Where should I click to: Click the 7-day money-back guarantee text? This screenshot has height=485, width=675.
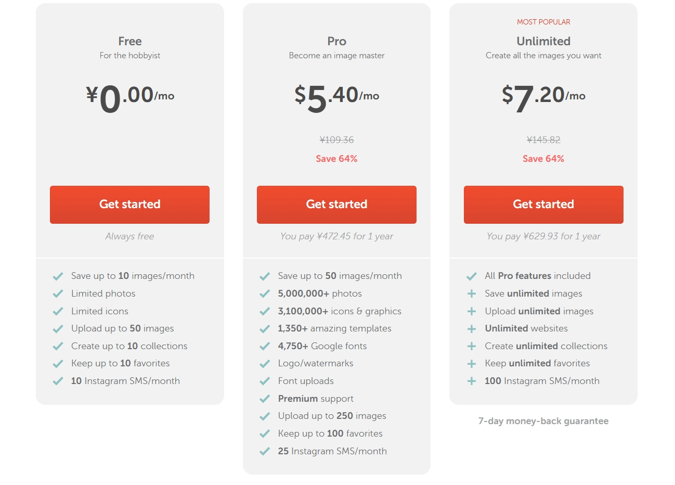pyautogui.click(x=543, y=421)
